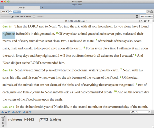
Task: Open the JPSS tab dropdown arrow
Action: click(x=24, y=7)
